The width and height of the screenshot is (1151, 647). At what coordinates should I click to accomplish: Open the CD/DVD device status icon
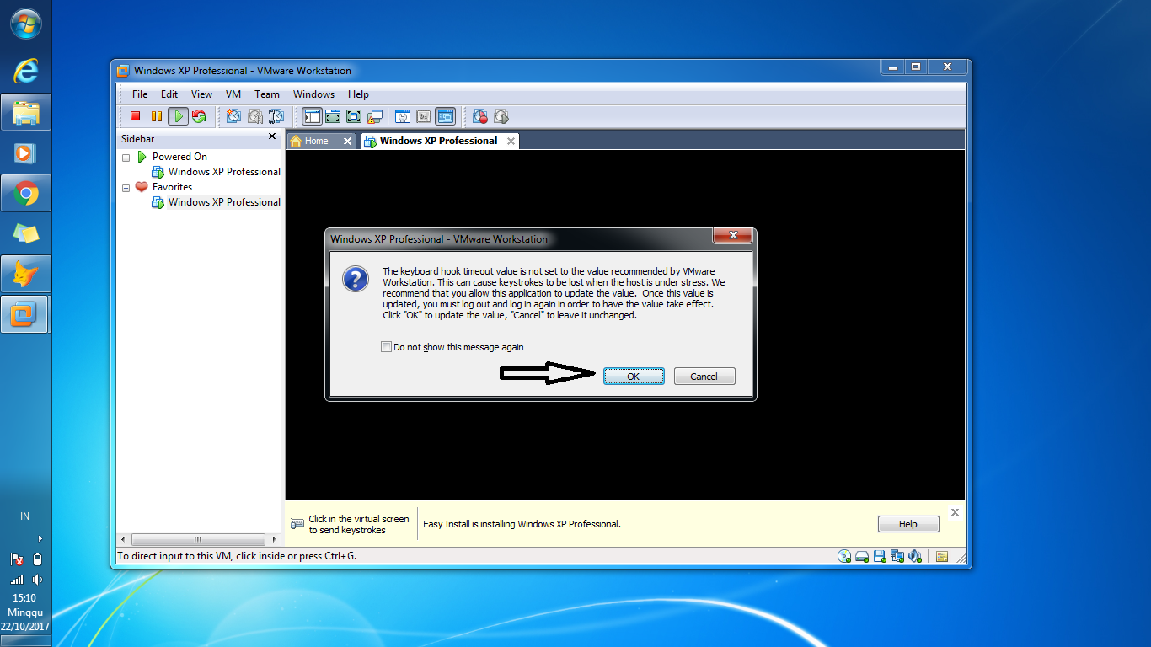(843, 556)
